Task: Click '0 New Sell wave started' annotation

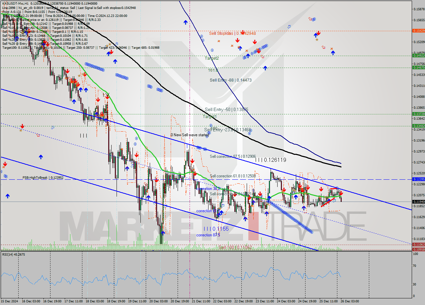Action: pos(190,135)
